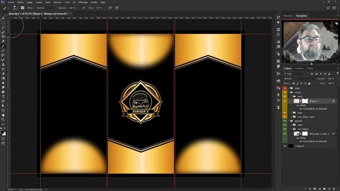Screen dimensions: 340x191
Task: Toggle Quick Mask mode icon
Action: [3, 139]
